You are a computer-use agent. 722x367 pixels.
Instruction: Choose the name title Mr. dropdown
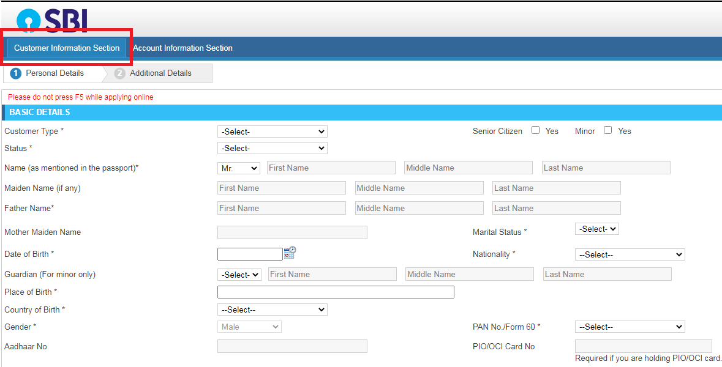tap(238, 168)
